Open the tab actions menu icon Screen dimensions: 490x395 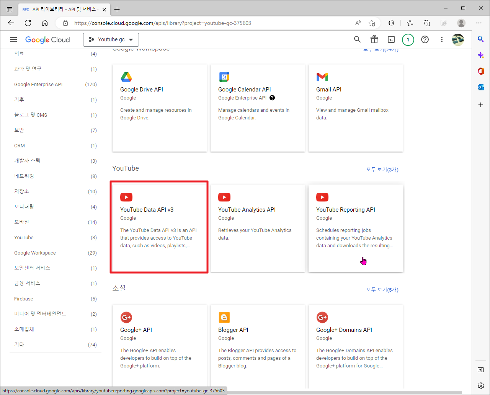[10, 9]
